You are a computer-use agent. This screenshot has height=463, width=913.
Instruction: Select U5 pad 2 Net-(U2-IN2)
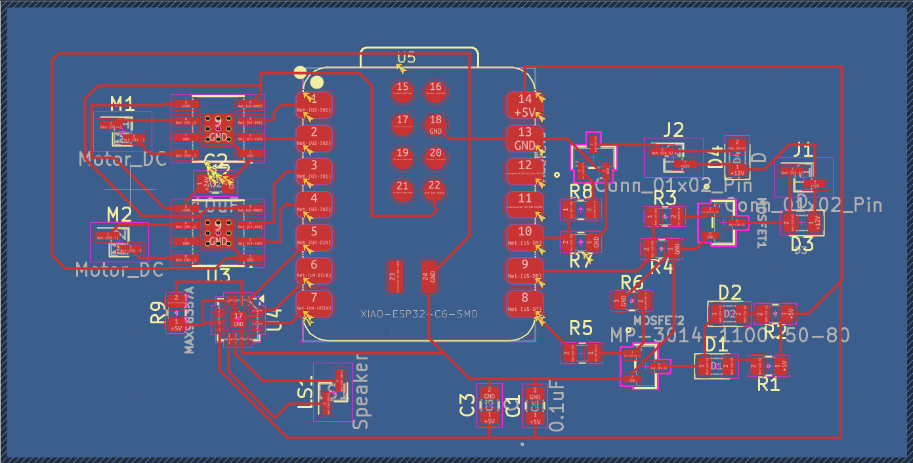313,137
